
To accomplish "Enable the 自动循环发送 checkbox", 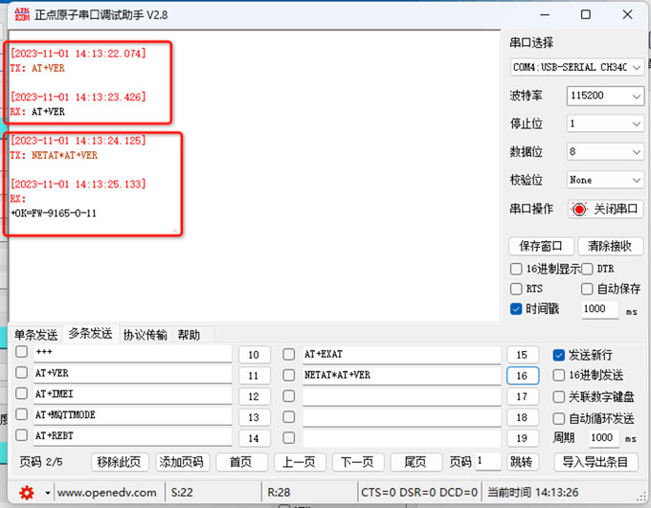I will (560, 418).
